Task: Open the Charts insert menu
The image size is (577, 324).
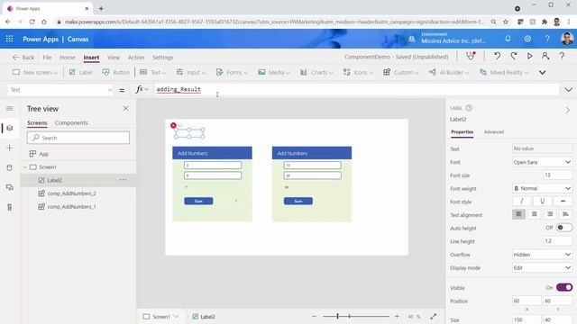Action: (316, 72)
